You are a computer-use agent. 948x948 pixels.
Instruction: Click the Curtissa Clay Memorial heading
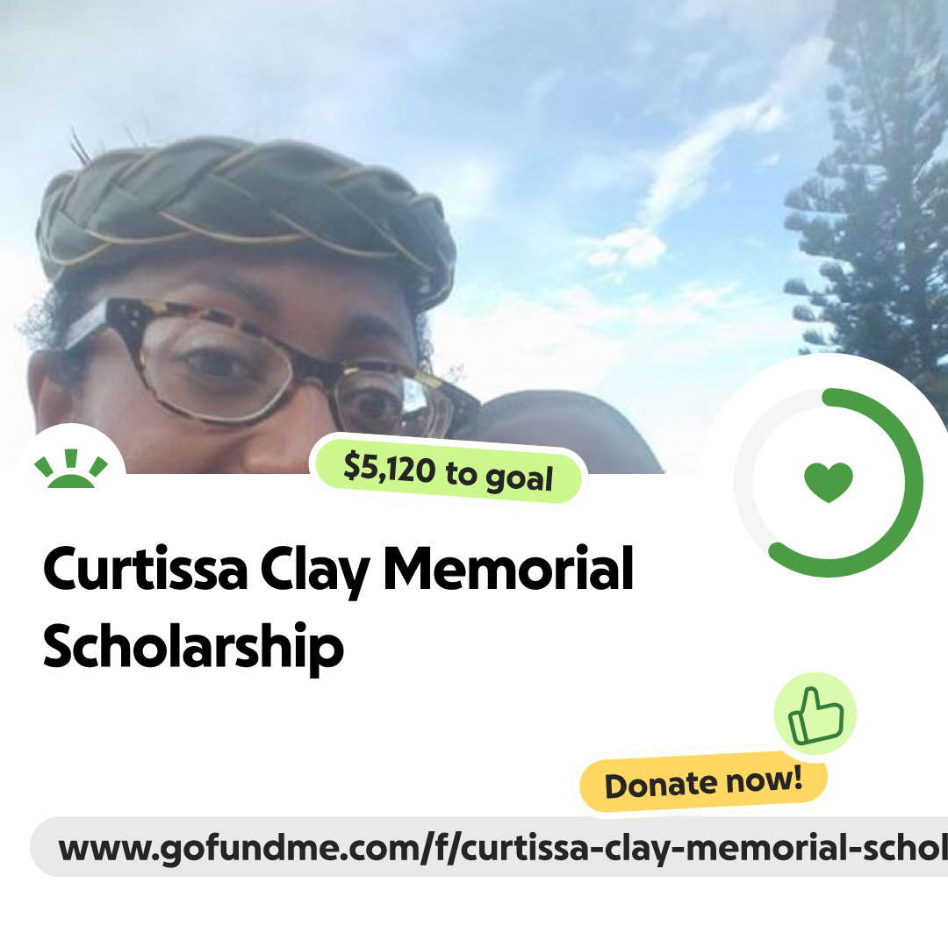click(338, 569)
